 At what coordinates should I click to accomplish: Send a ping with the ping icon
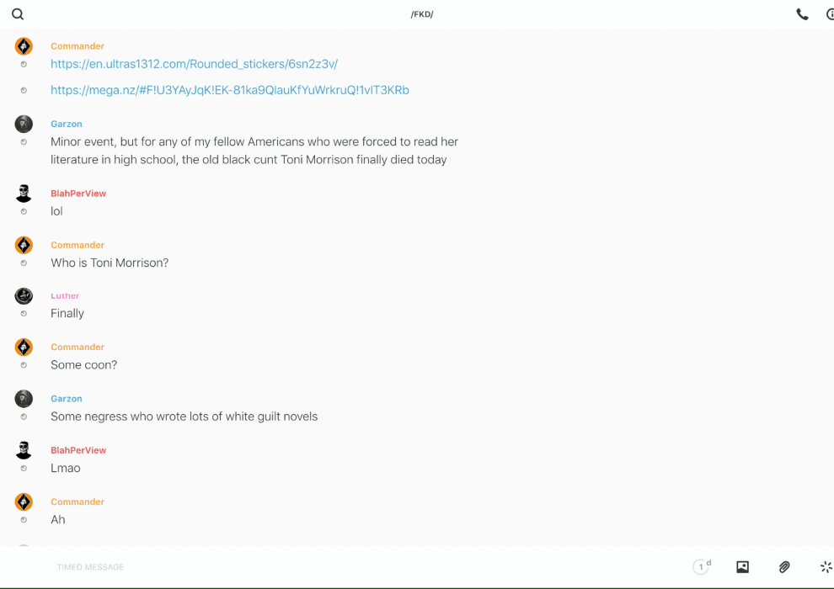click(826, 567)
